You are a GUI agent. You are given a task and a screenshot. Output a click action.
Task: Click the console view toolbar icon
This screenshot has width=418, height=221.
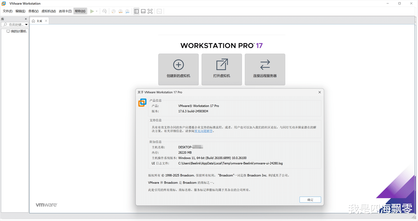tap(159, 11)
